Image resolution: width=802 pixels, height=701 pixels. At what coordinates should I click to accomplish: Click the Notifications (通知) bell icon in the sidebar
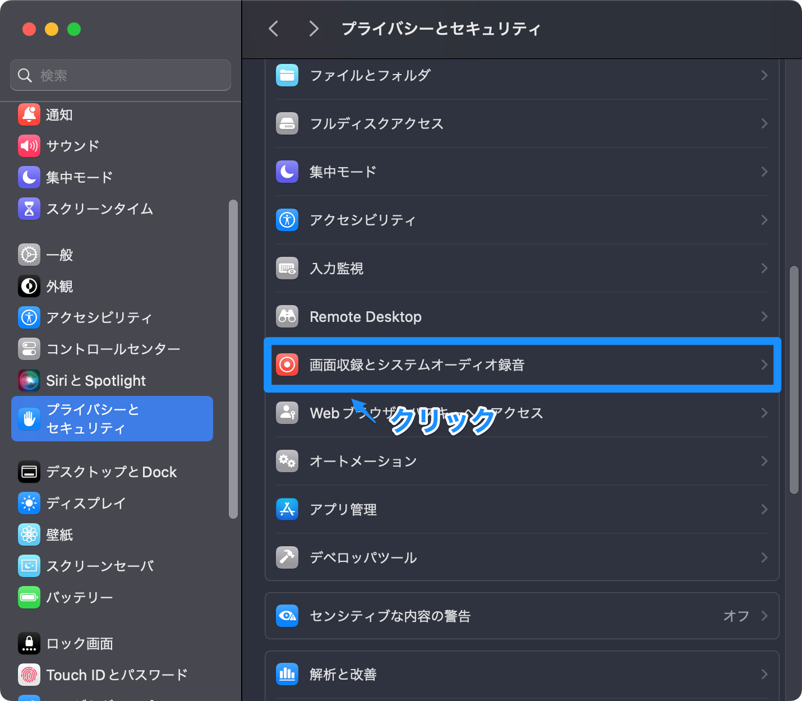coord(29,114)
